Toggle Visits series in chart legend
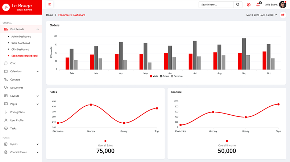The image size is (290, 162). (154, 76)
